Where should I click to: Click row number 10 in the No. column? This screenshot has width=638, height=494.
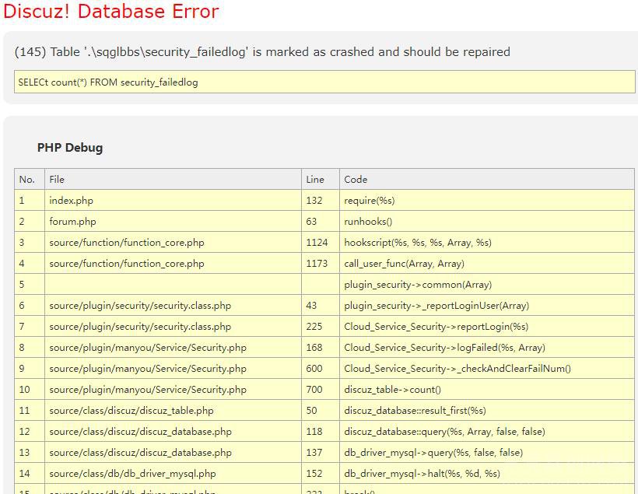point(24,390)
